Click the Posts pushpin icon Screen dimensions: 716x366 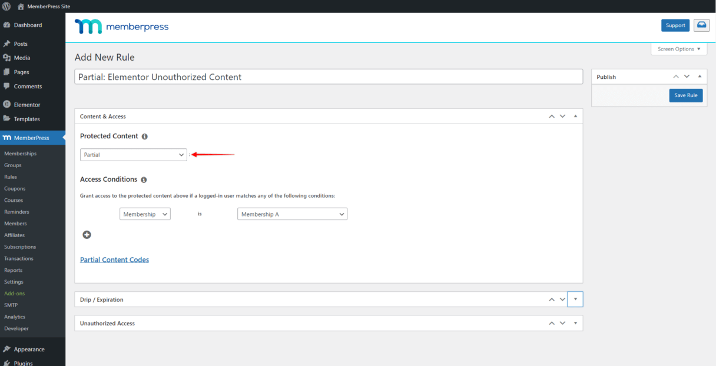(6, 44)
